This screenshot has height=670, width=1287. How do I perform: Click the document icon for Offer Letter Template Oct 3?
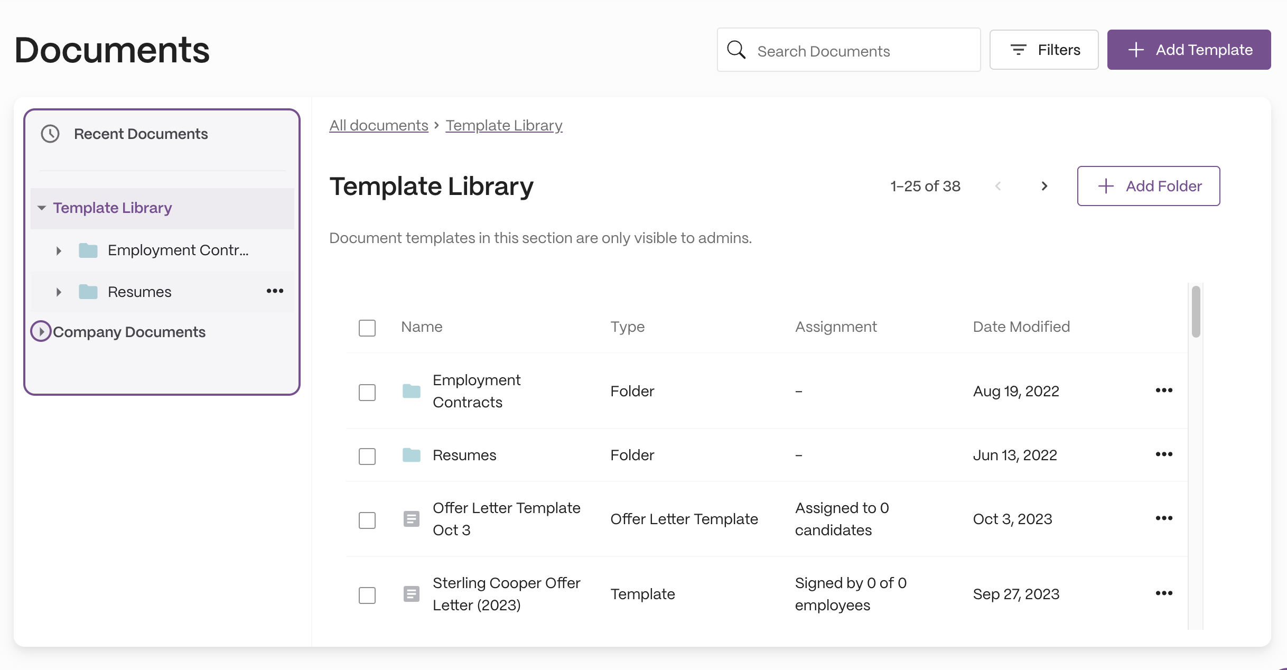point(412,519)
